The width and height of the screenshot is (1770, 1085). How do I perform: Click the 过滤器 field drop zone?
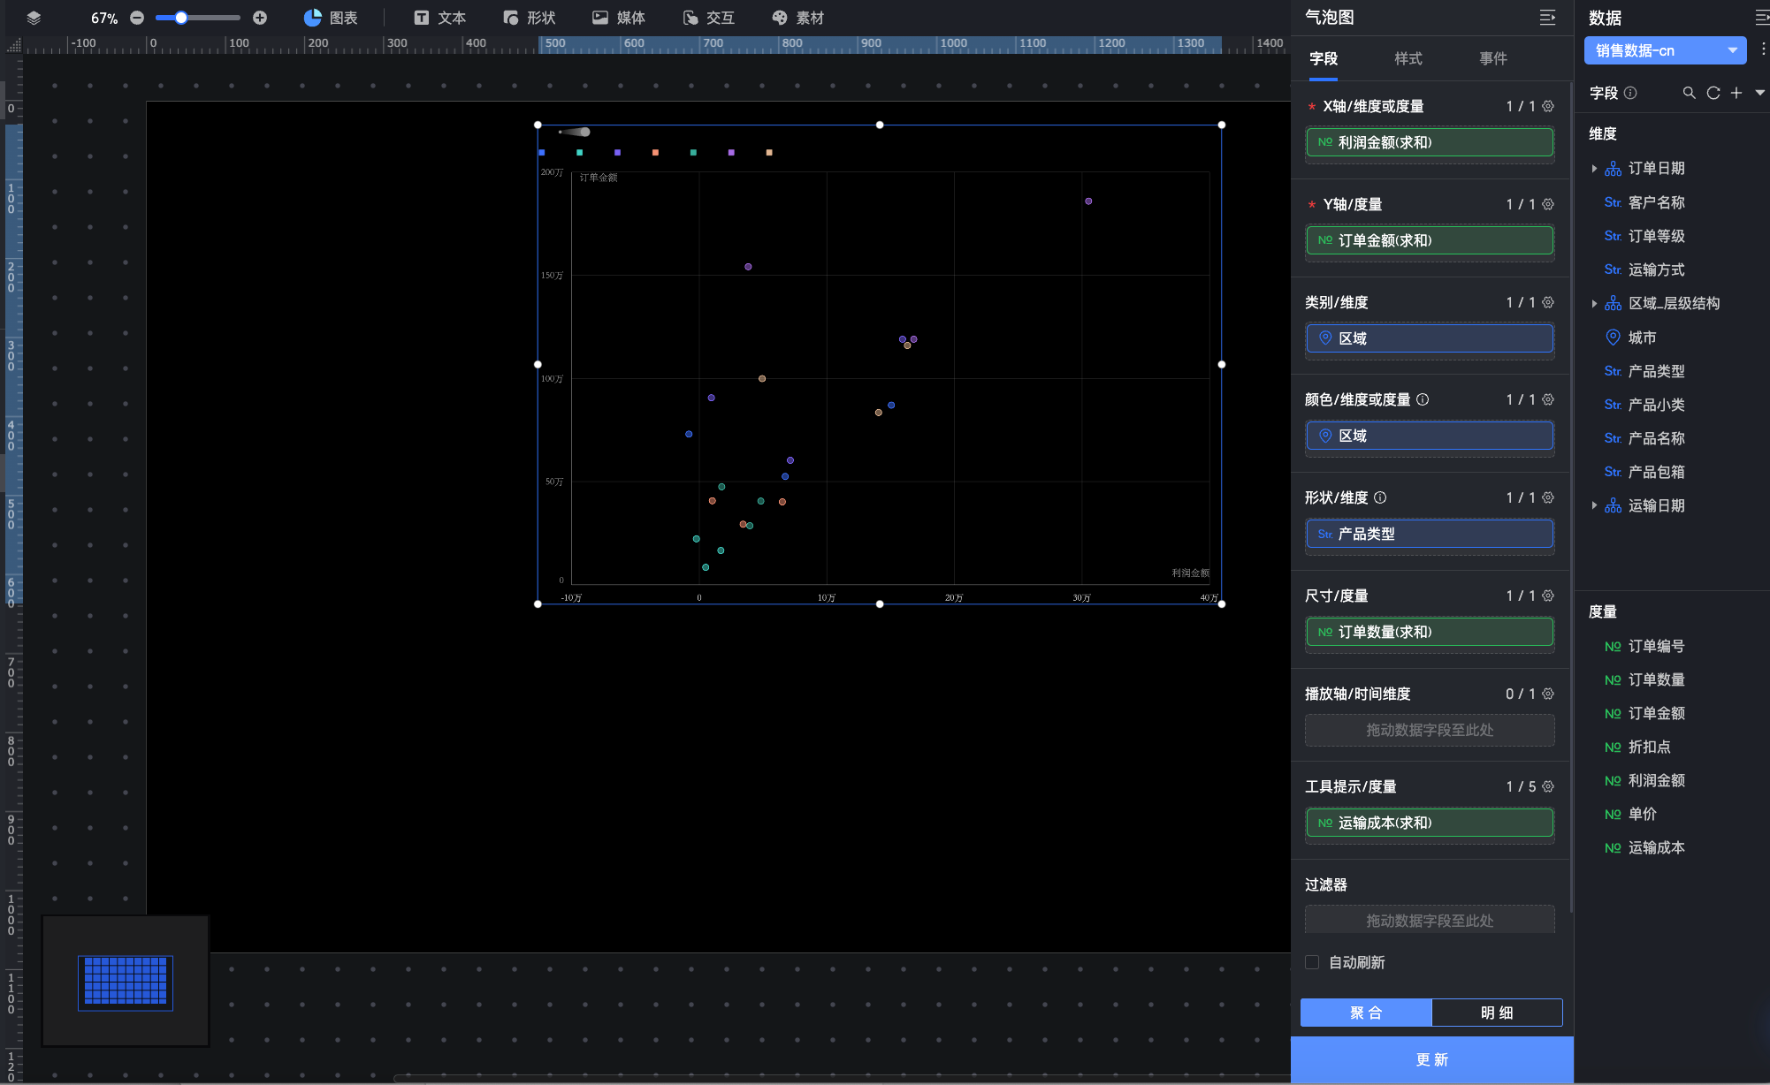(x=1430, y=920)
